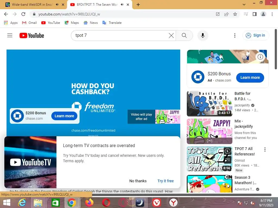The image size is (278, 208).
Task: Click the page vertical scrollbar
Action: point(276,49)
